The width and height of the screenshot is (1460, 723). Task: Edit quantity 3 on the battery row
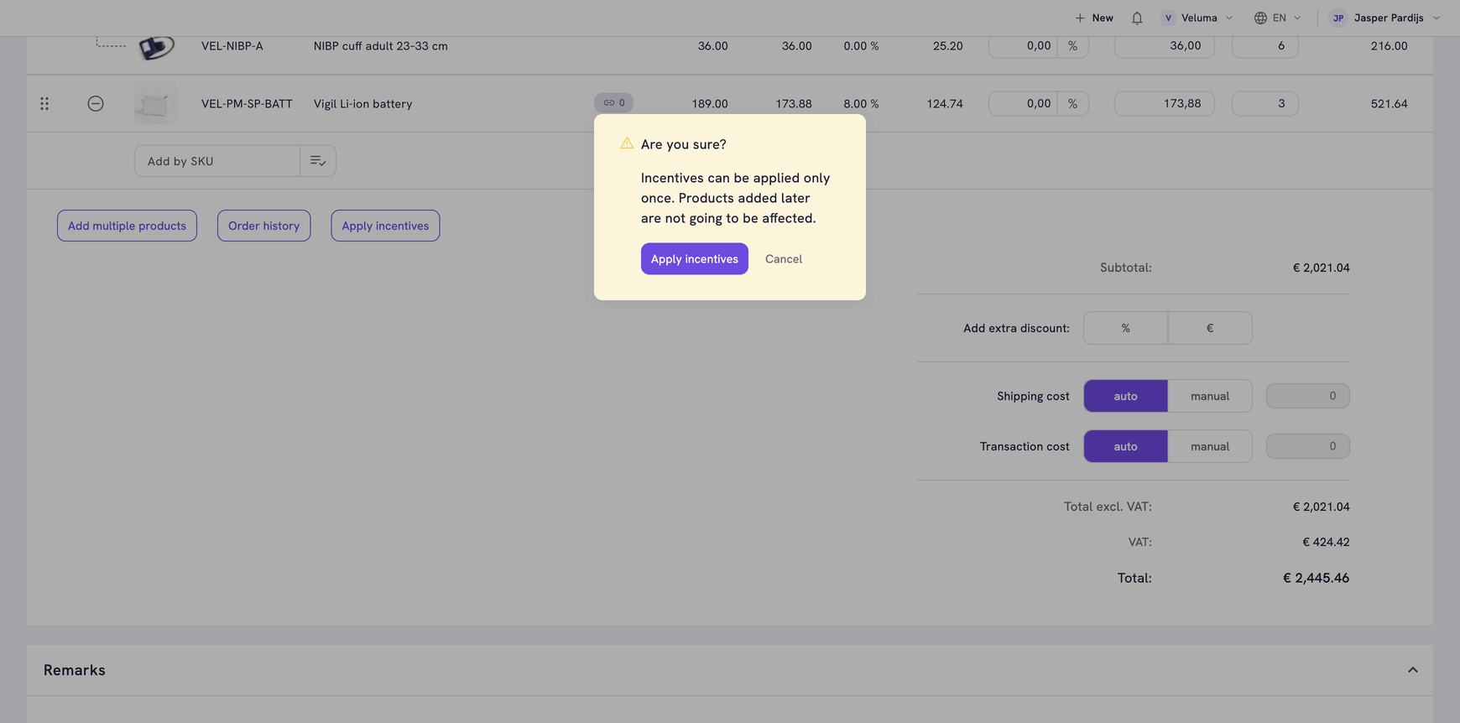[x=1265, y=104]
